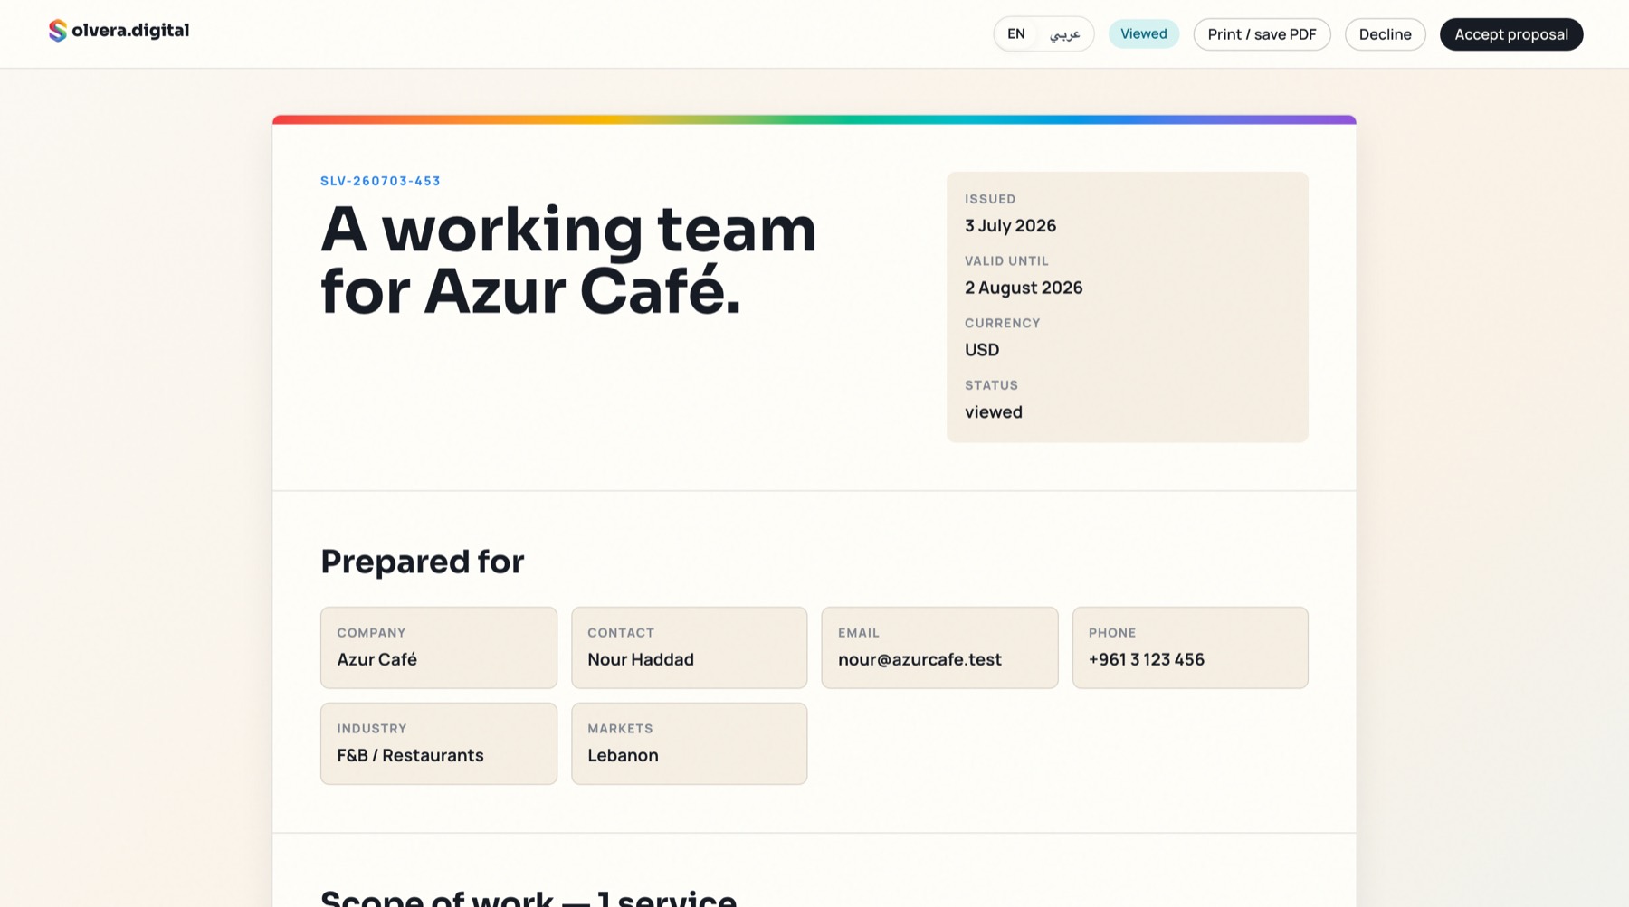1629x907 pixels.
Task: Click the 'Prepared for' heading
Action: [x=423, y=562]
